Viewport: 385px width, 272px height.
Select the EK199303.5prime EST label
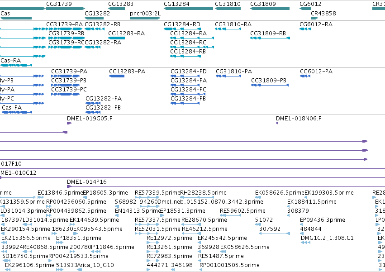point(329,193)
